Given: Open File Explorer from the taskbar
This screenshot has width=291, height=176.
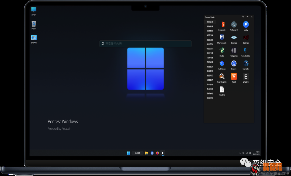Looking at the screenshot, I should [147, 153].
